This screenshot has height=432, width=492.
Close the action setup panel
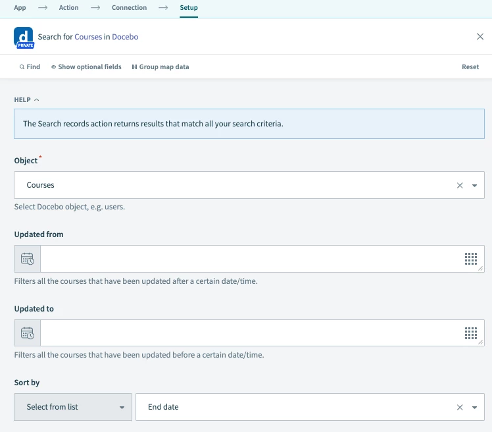[x=480, y=37]
